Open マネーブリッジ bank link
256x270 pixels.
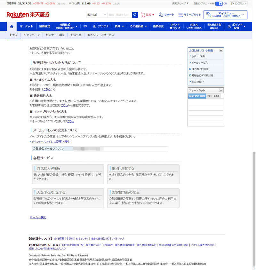(x=189, y=15)
